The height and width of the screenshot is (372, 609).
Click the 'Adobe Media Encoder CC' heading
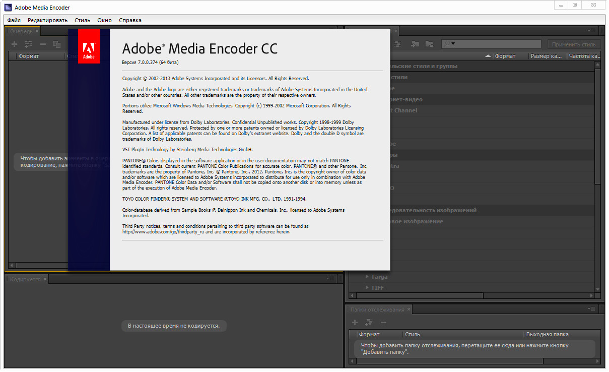[199, 48]
